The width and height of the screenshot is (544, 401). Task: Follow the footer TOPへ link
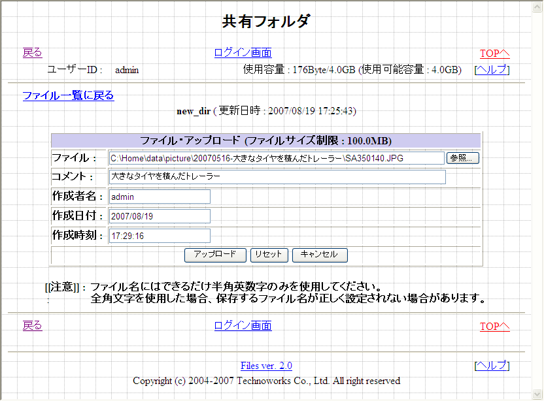click(494, 327)
